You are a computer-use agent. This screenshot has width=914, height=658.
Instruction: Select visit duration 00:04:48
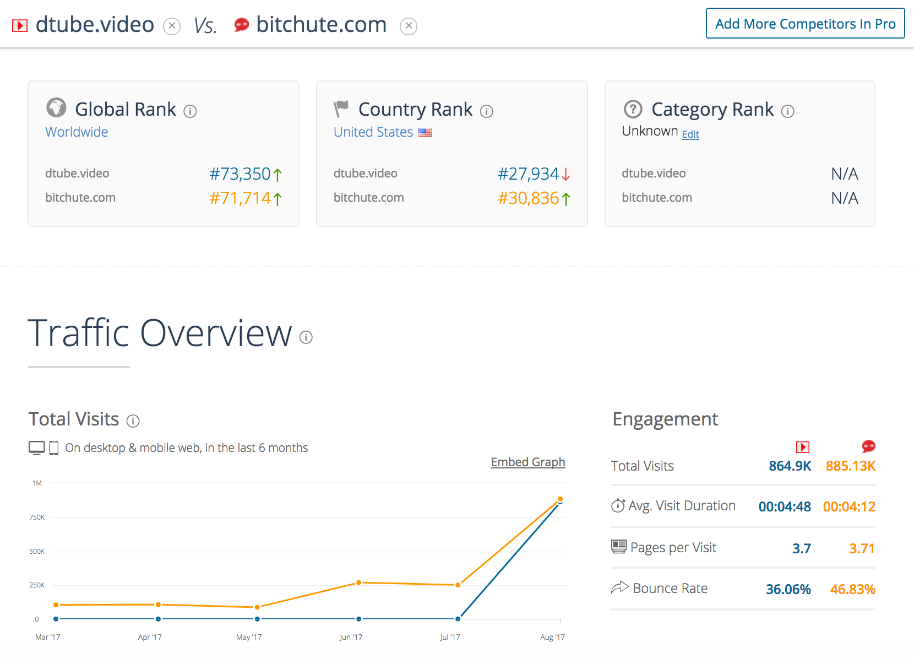point(785,506)
